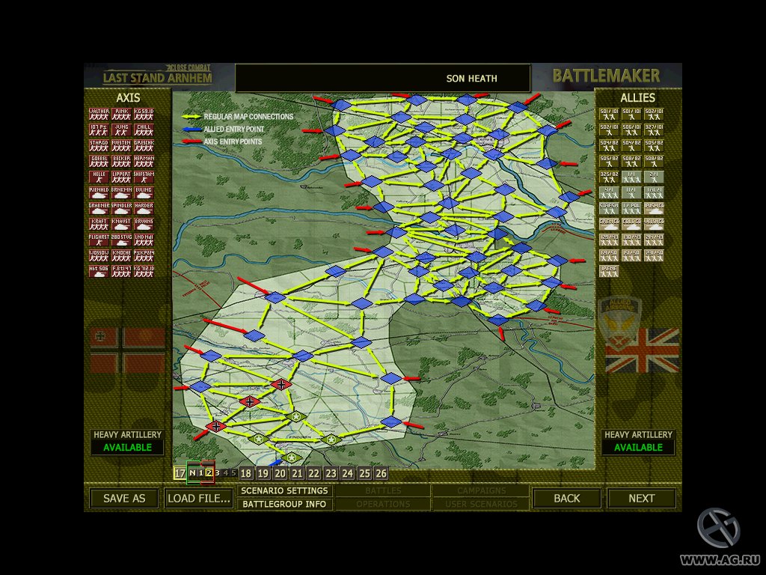Select day 22 on the date bar
The height and width of the screenshot is (575, 766).
pyautogui.click(x=314, y=473)
